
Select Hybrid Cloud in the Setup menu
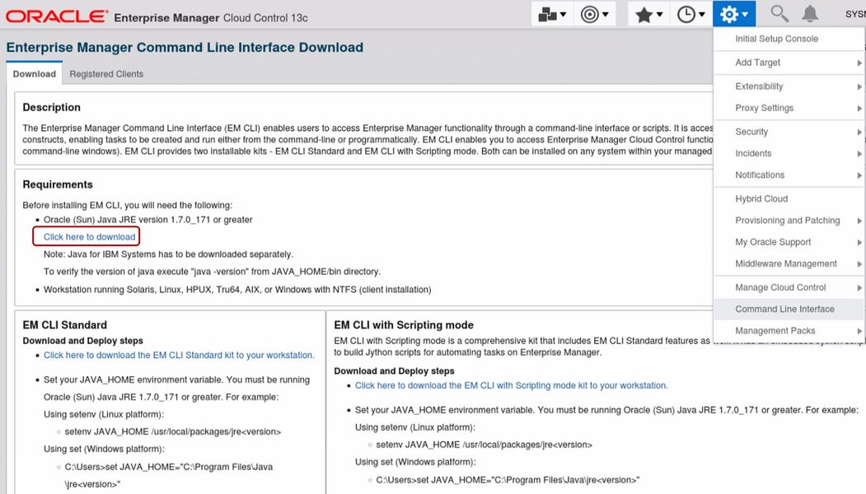pyautogui.click(x=789, y=198)
